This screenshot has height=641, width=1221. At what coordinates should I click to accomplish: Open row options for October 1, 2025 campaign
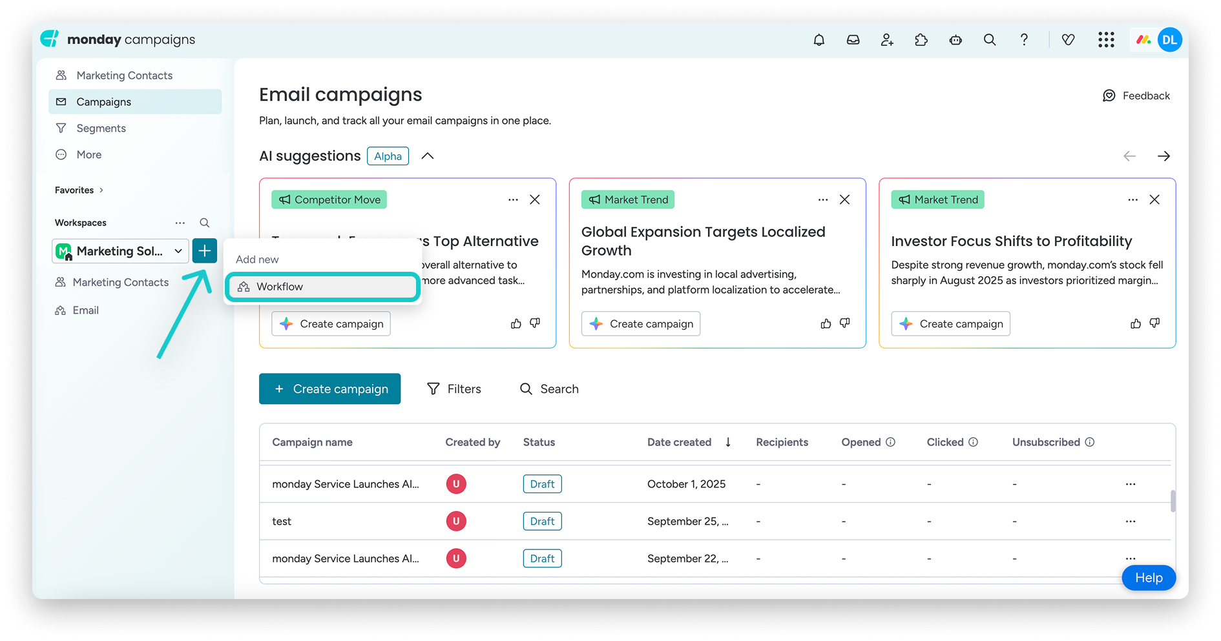(1131, 484)
